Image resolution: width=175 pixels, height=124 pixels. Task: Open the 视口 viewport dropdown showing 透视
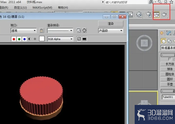[24, 30]
